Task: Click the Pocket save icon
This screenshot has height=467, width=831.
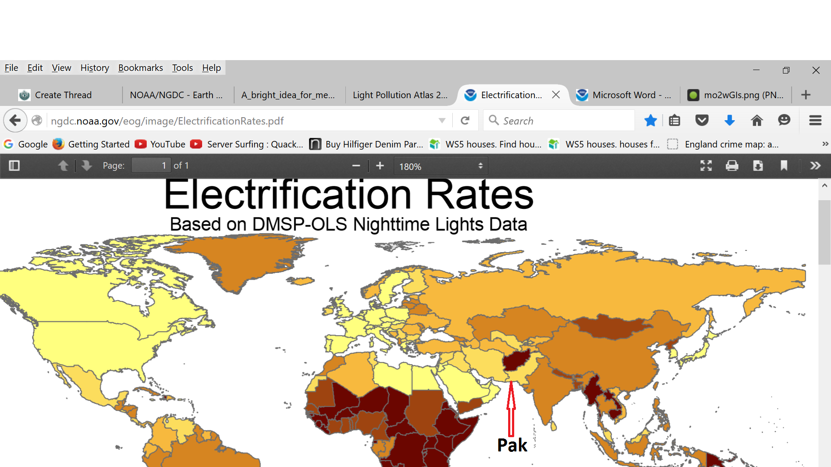Action: click(702, 121)
